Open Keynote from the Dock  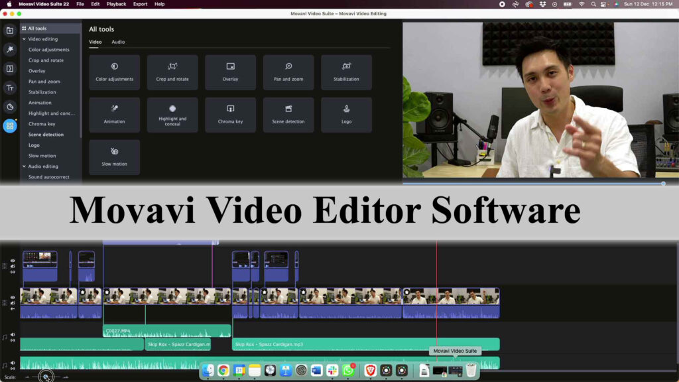coord(285,370)
